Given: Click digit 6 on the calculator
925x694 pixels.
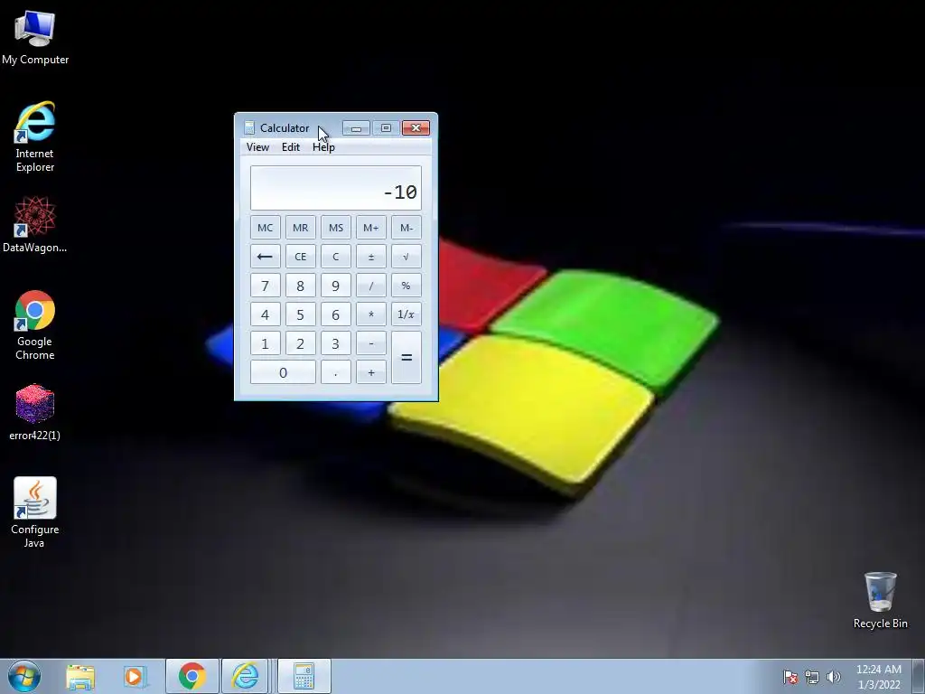Looking at the screenshot, I should point(336,314).
